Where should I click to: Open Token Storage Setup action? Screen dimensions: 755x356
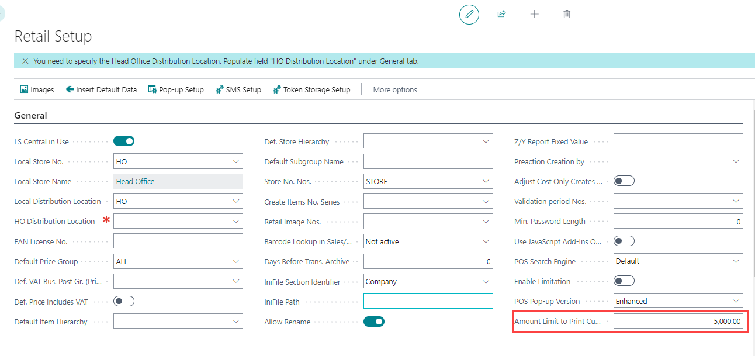point(311,89)
